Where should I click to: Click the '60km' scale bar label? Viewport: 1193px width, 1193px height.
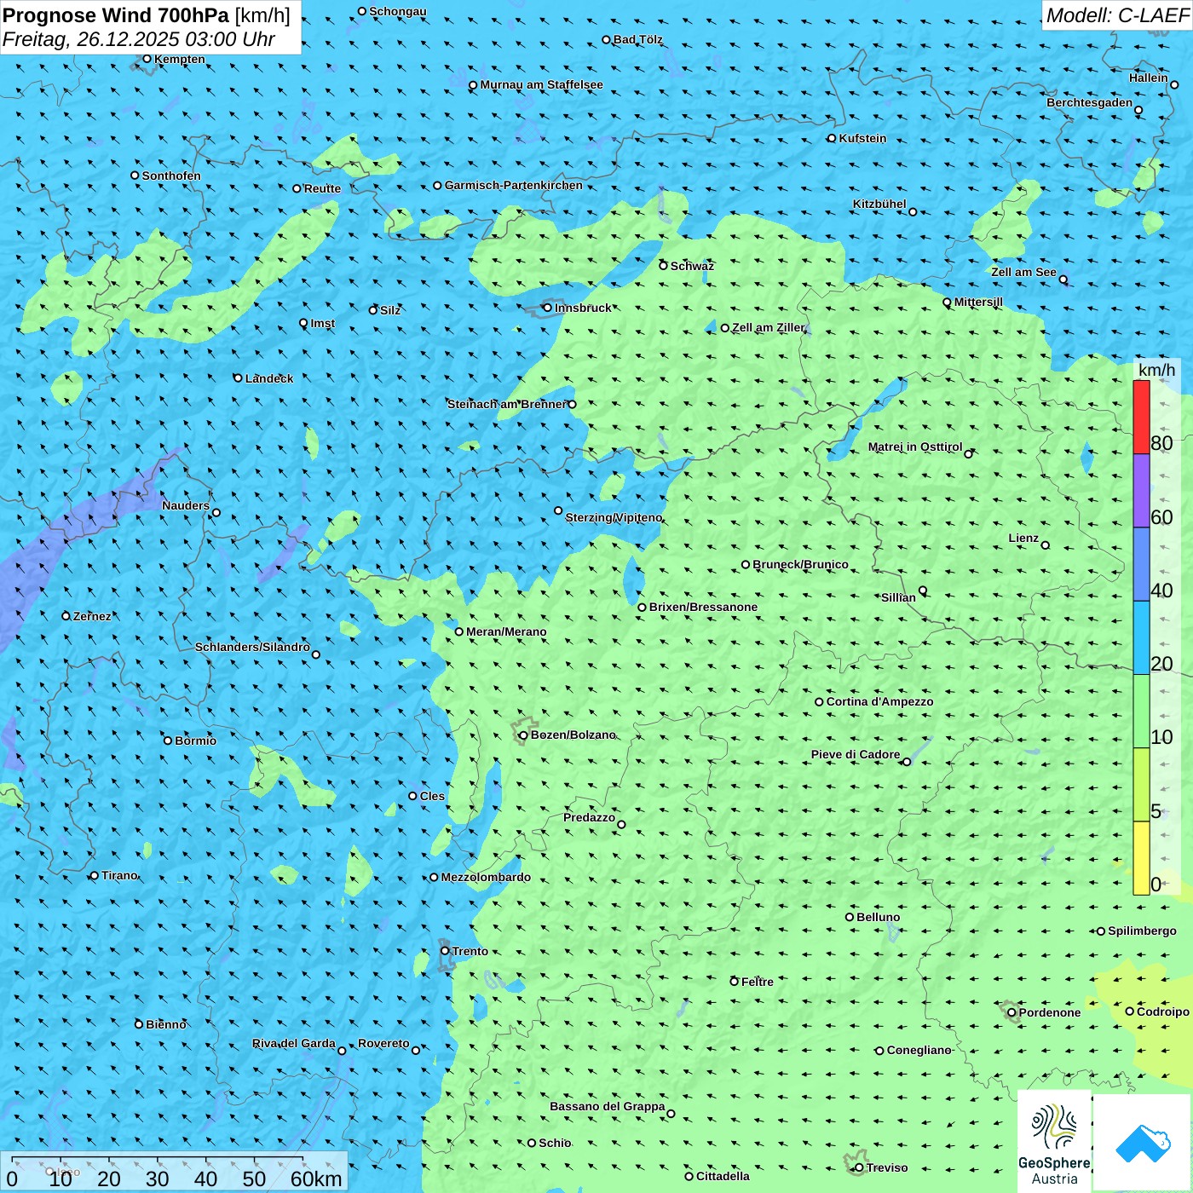[x=316, y=1179]
